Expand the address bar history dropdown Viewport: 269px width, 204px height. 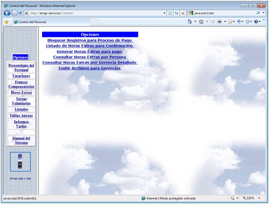coord(164,13)
